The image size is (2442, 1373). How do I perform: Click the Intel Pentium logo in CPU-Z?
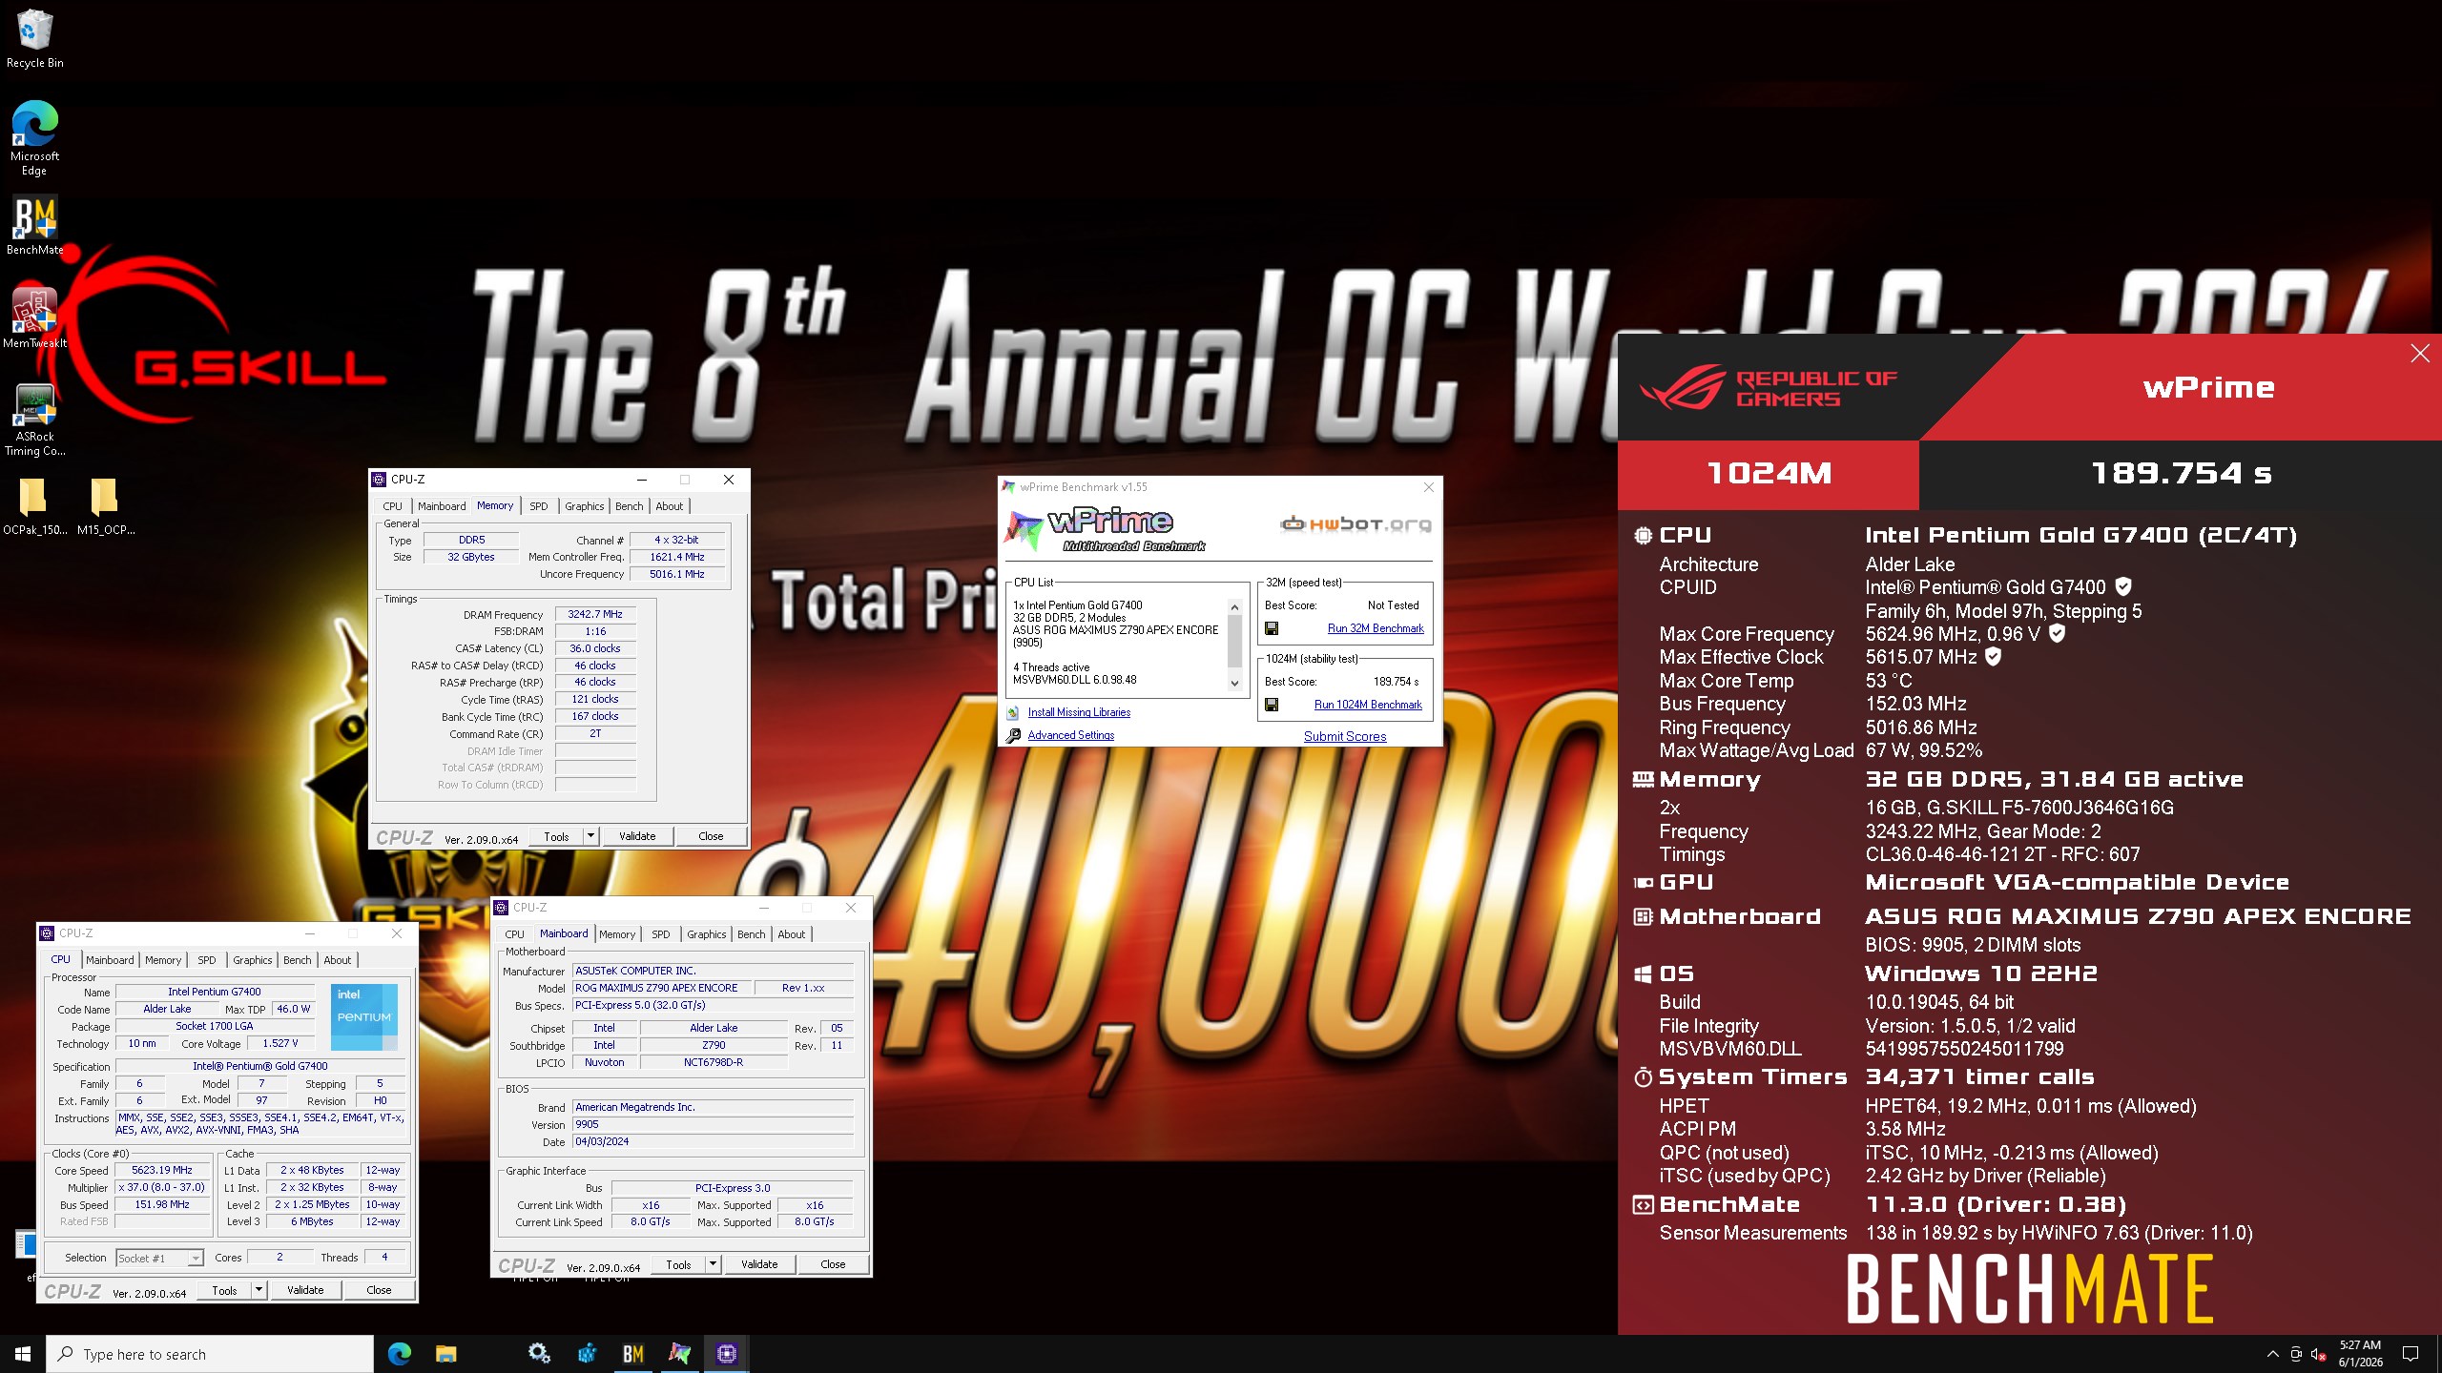(364, 1016)
